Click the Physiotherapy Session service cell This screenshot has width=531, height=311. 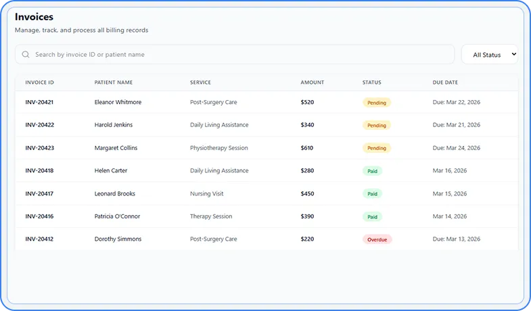(218, 148)
